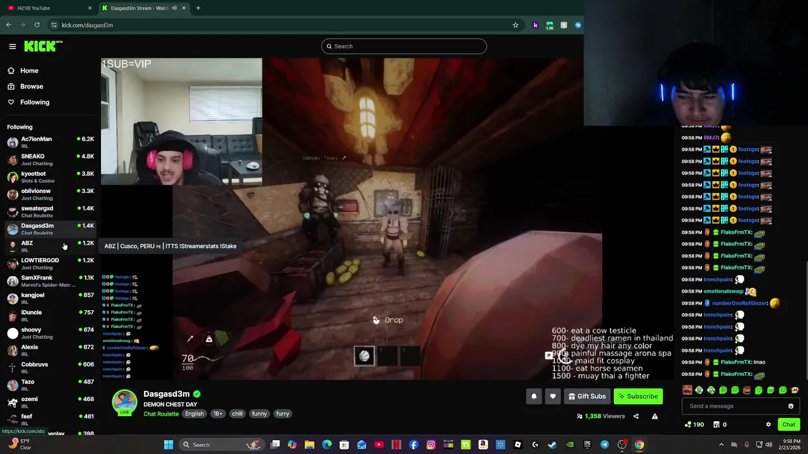Viewport: 808px width, 454px height.
Task: Open ozemi channel in following list
Action: click(50, 402)
